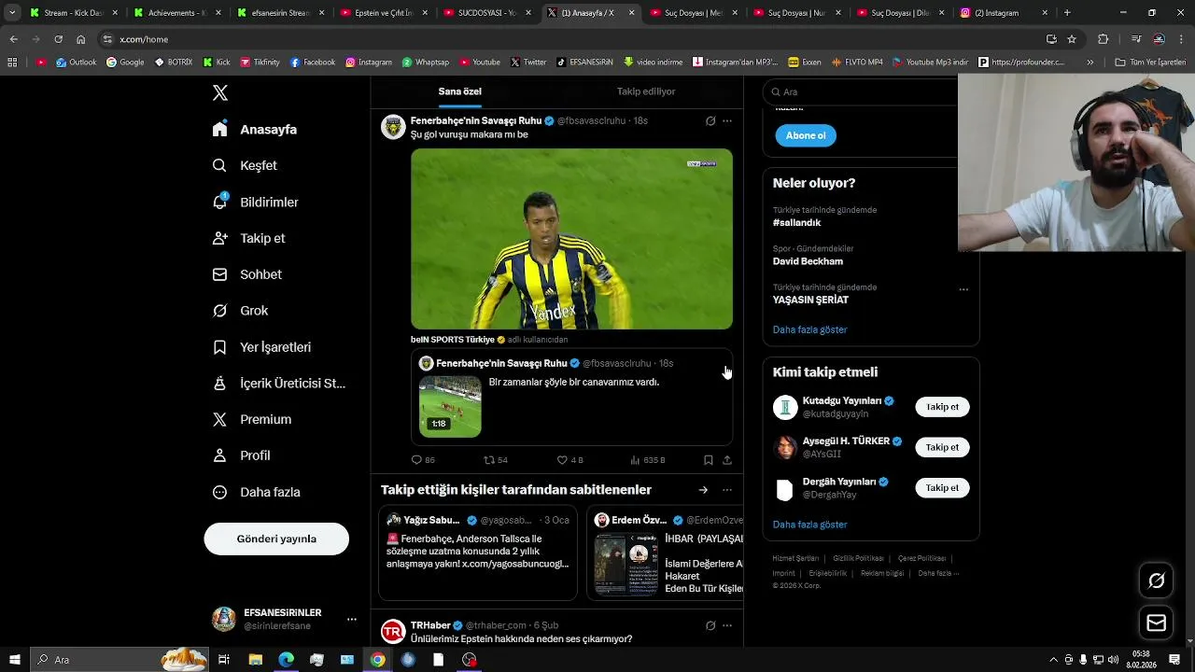Open new browser tab

pos(1067,13)
